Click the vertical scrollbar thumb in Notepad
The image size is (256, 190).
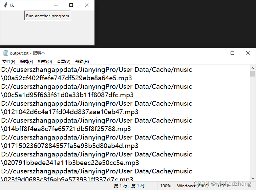pyautogui.click(x=253, y=73)
